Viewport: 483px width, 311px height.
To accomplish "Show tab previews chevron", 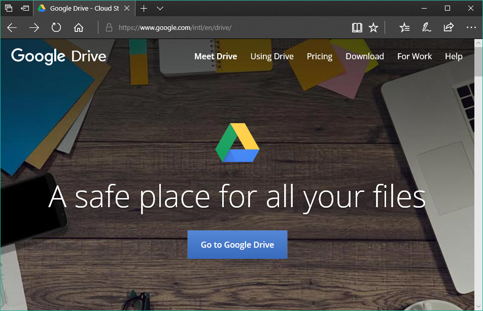I will point(160,8).
